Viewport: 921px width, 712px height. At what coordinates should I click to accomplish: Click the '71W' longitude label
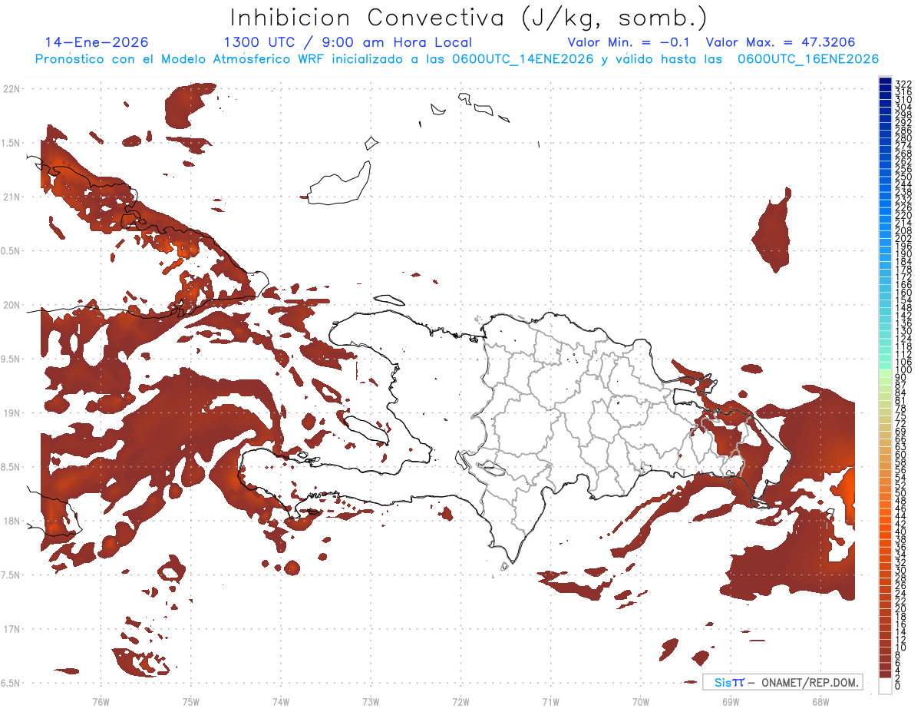[x=550, y=701]
